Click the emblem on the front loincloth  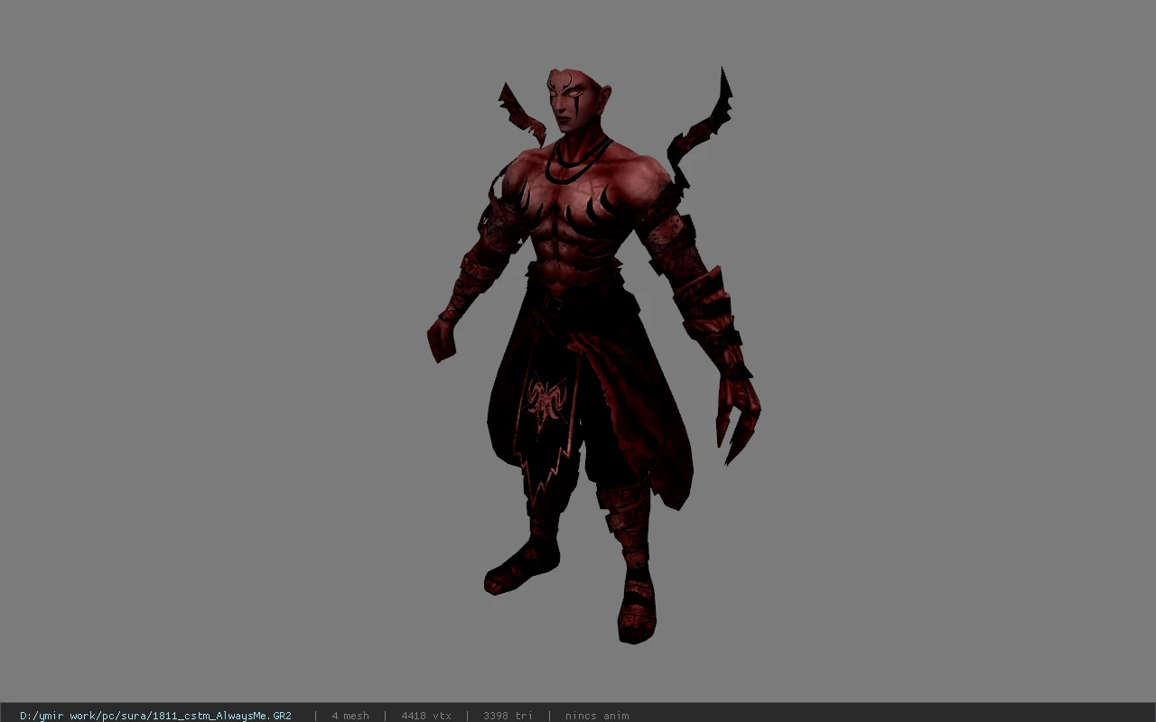tap(547, 400)
